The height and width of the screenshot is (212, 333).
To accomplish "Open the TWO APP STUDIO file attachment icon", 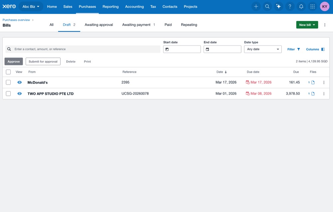I will (x=313, y=94).
